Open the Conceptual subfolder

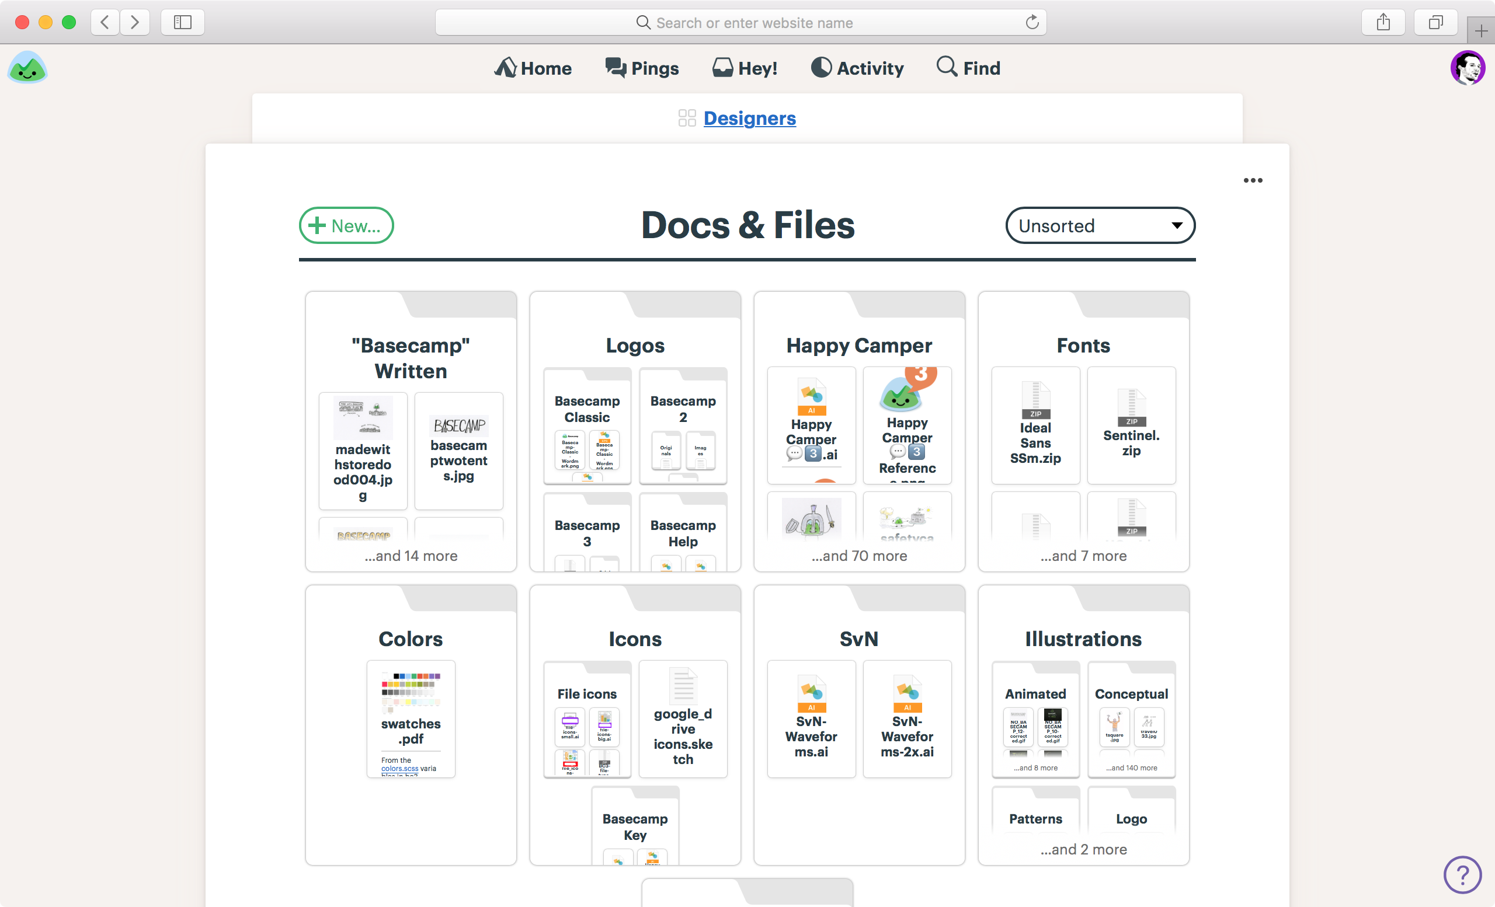coord(1132,719)
